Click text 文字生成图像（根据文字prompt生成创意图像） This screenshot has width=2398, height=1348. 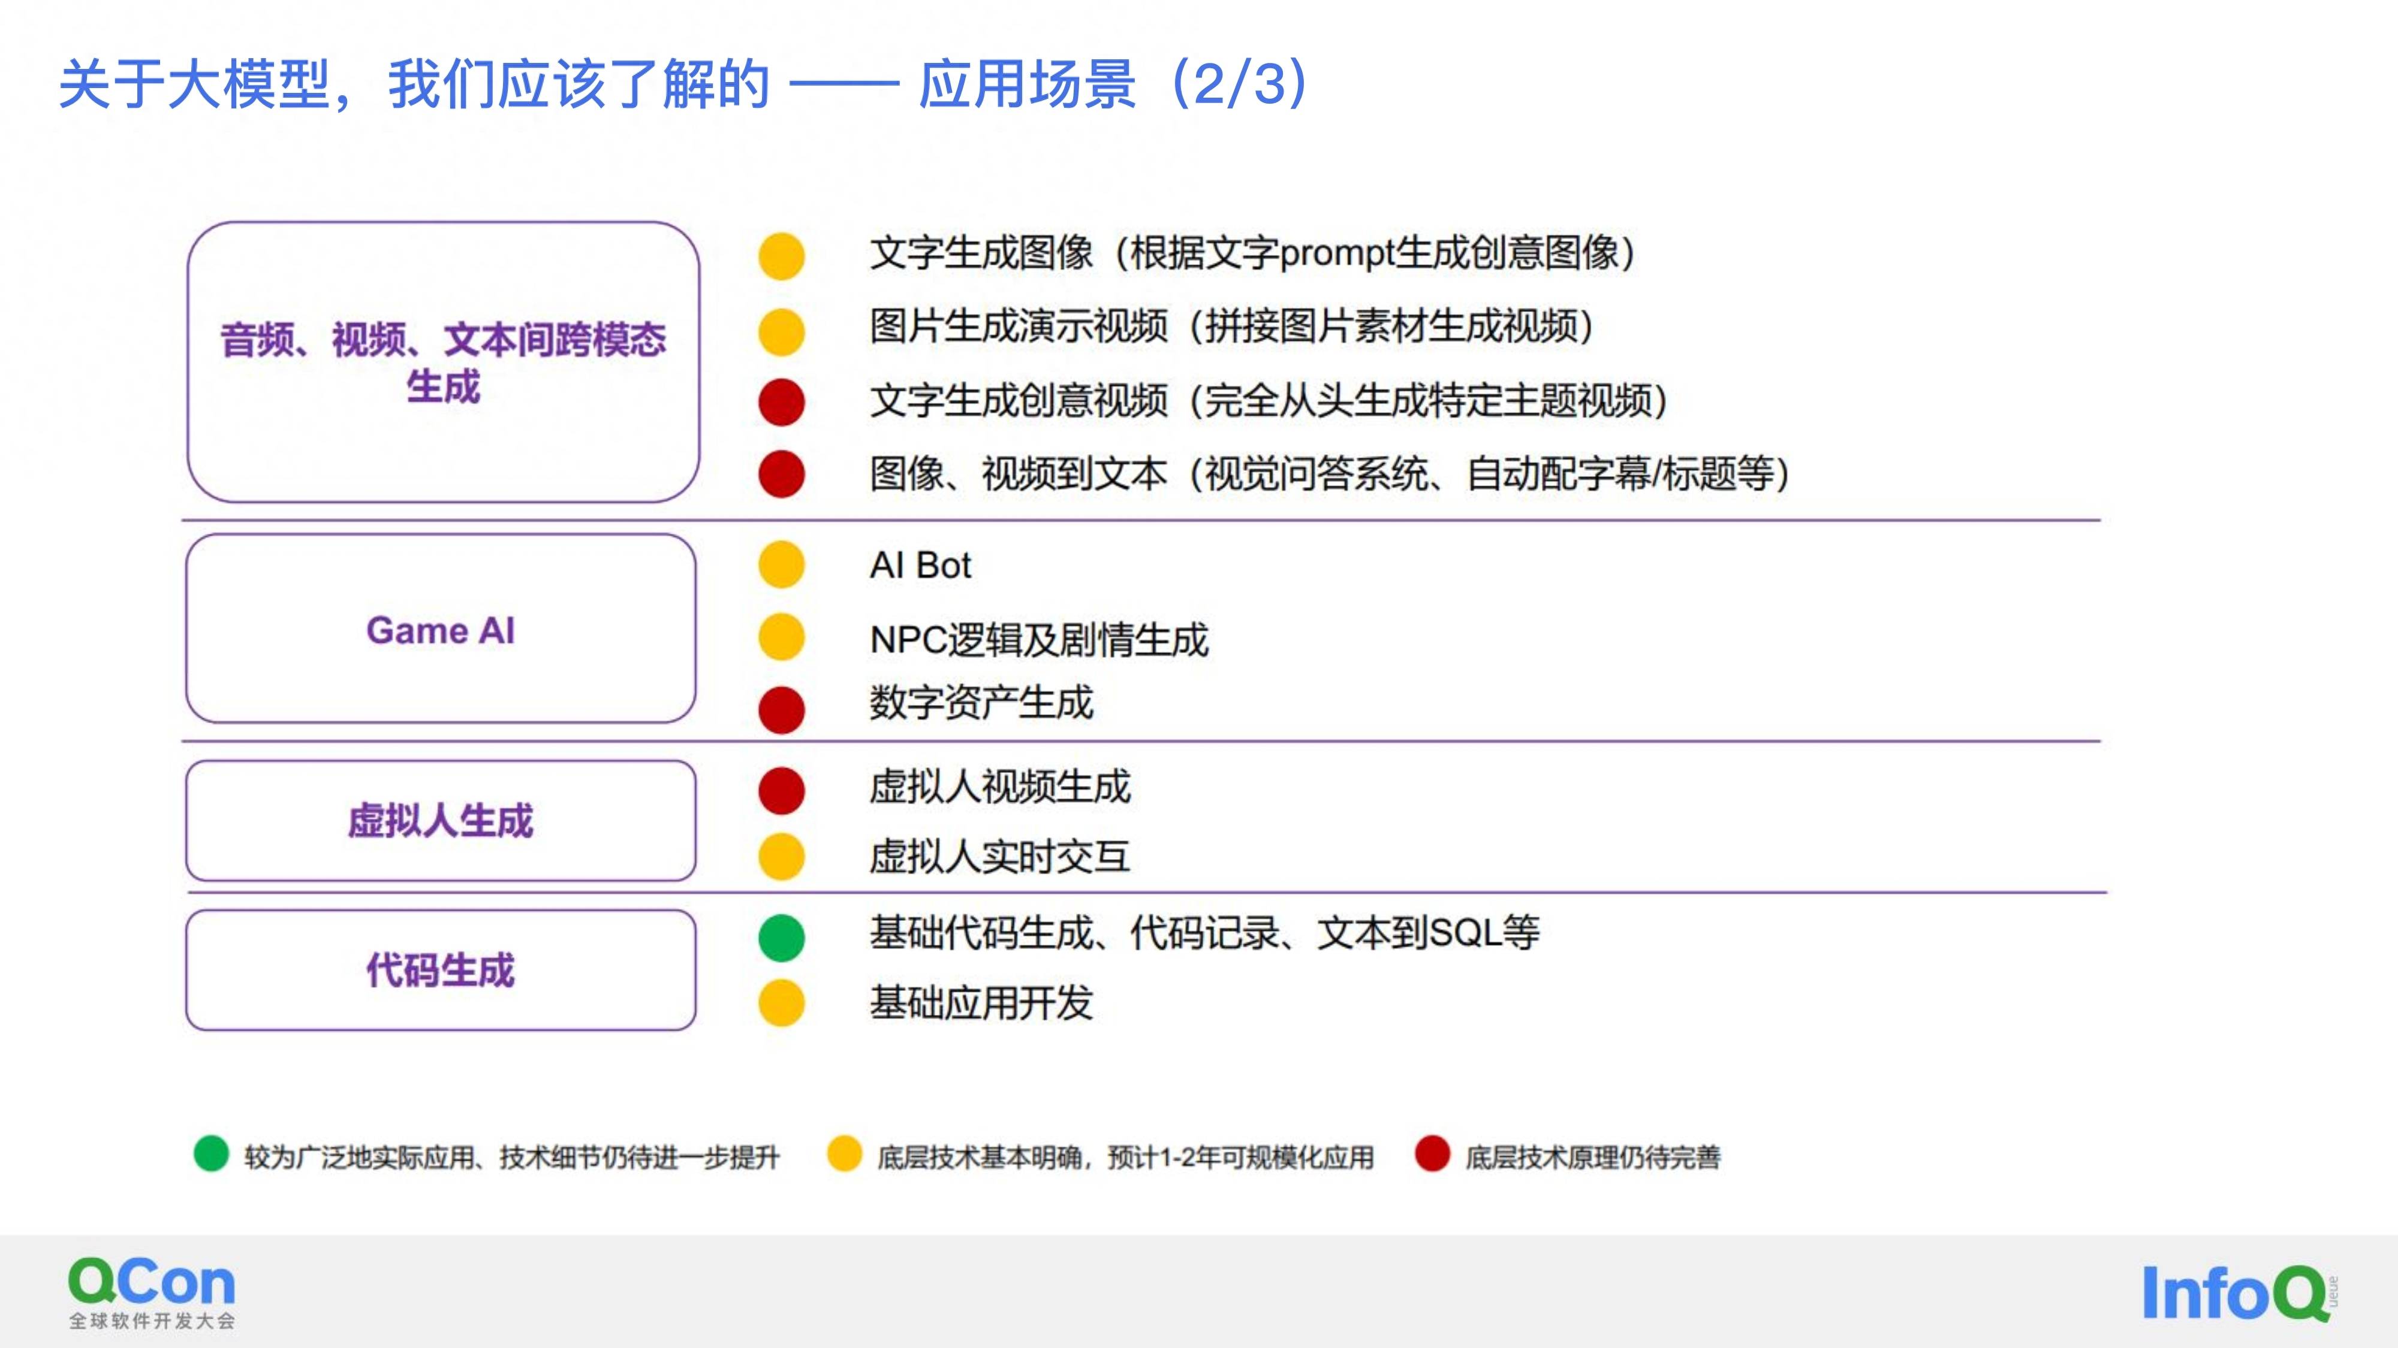click(x=1252, y=253)
